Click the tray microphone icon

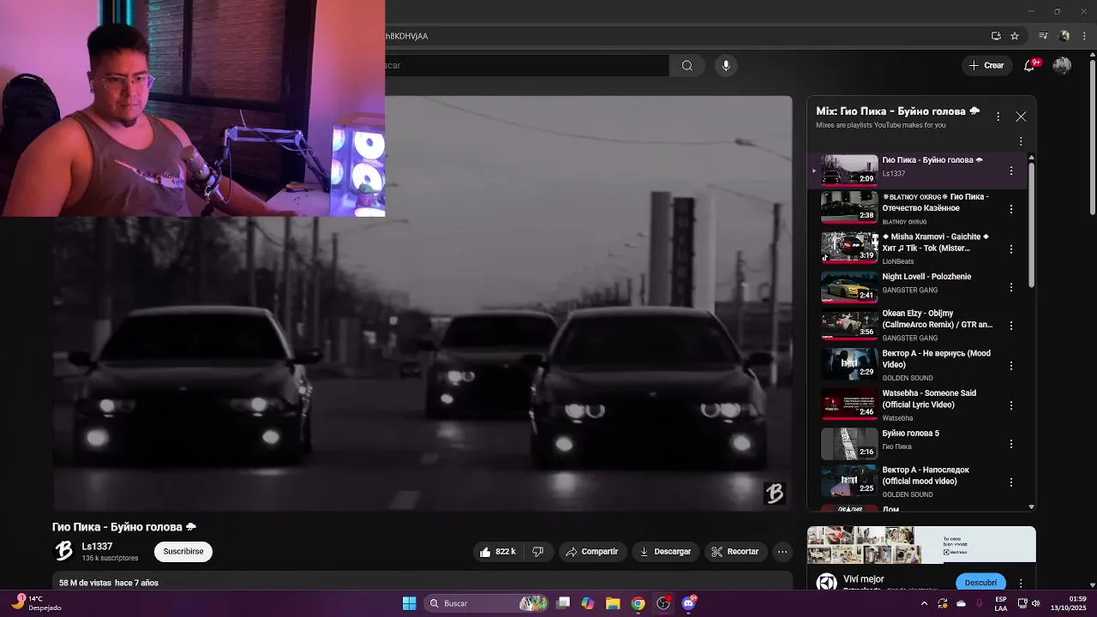click(980, 603)
